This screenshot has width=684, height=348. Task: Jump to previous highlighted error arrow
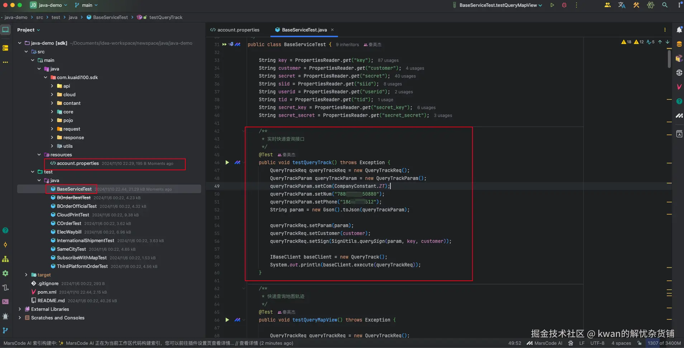[x=660, y=42]
